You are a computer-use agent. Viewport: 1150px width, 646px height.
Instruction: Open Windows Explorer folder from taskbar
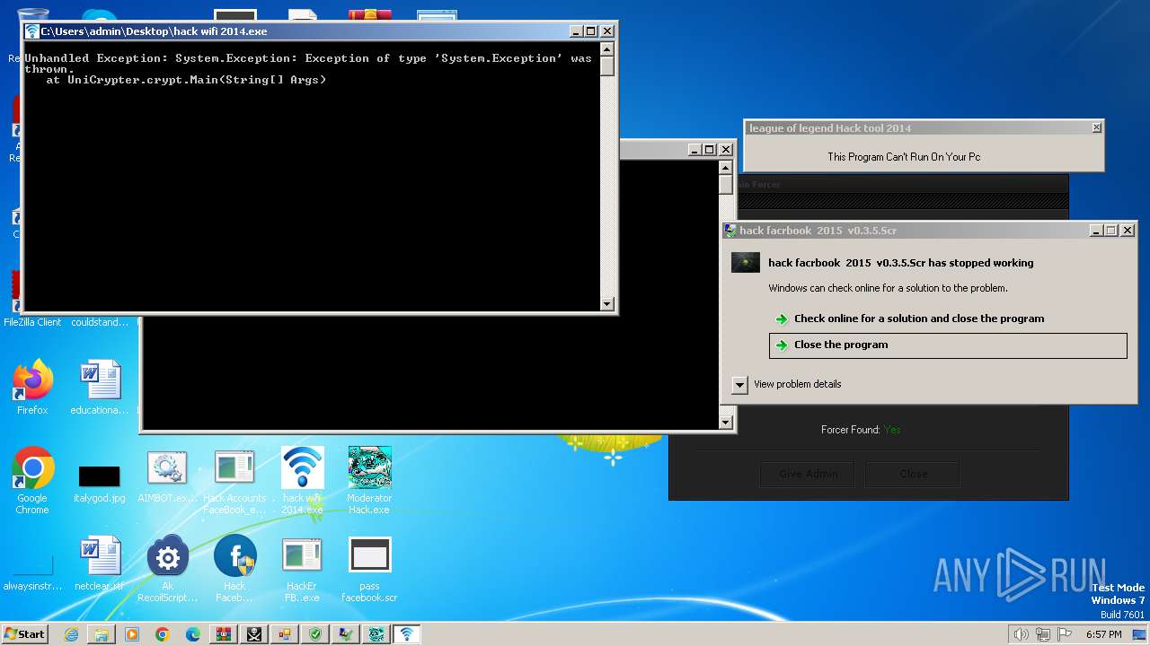click(102, 634)
